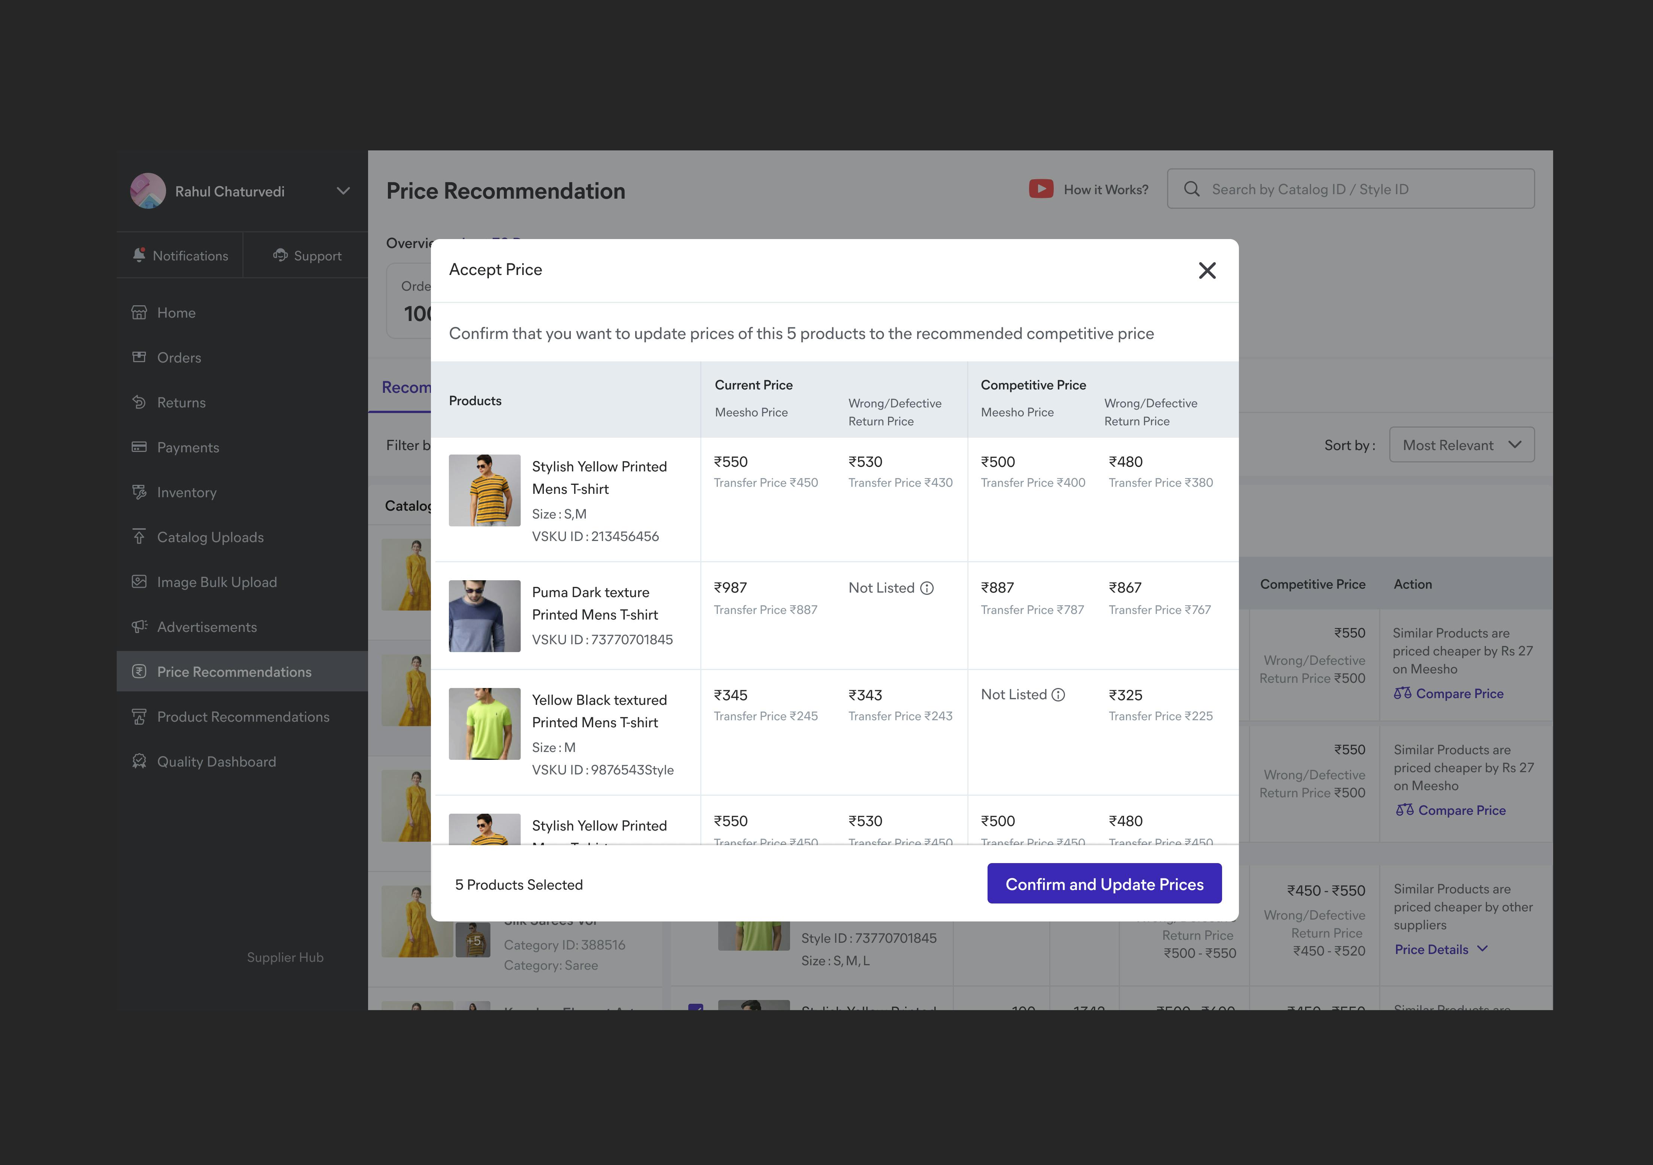1653x1165 pixels.
Task: Click the Image Bulk Upload icon
Action: (139, 581)
